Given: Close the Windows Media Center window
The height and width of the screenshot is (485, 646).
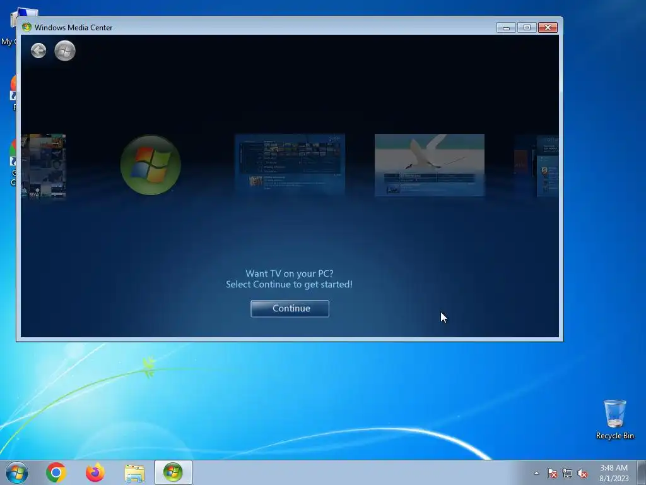Looking at the screenshot, I should (x=548, y=28).
